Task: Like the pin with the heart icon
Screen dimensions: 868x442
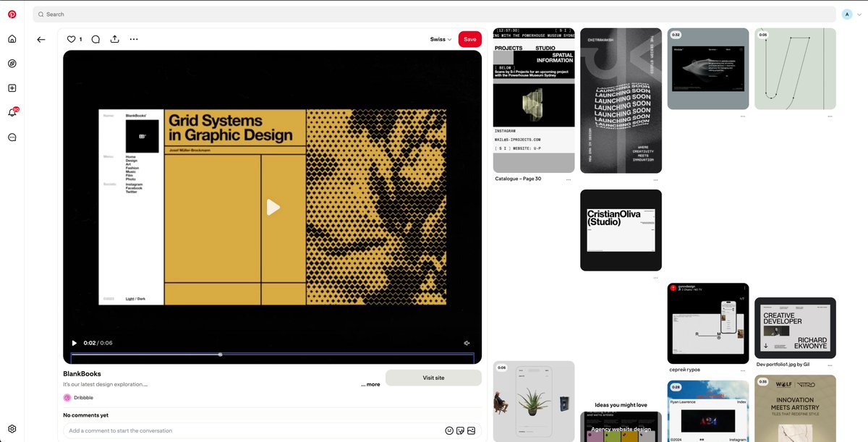Action: (71, 39)
